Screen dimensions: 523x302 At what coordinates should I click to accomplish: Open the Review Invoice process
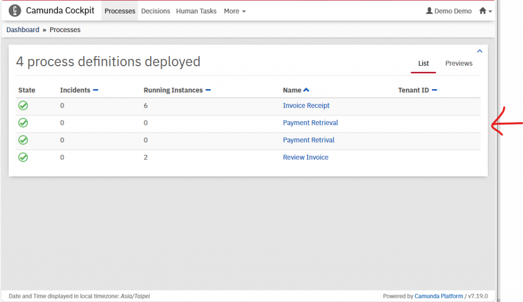pyautogui.click(x=305, y=157)
